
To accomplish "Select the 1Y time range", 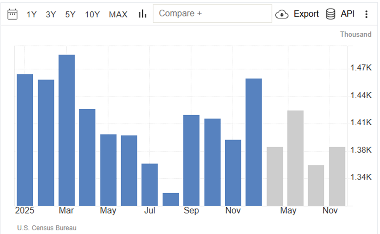I will pyautogui.click(x=31, y=15).
